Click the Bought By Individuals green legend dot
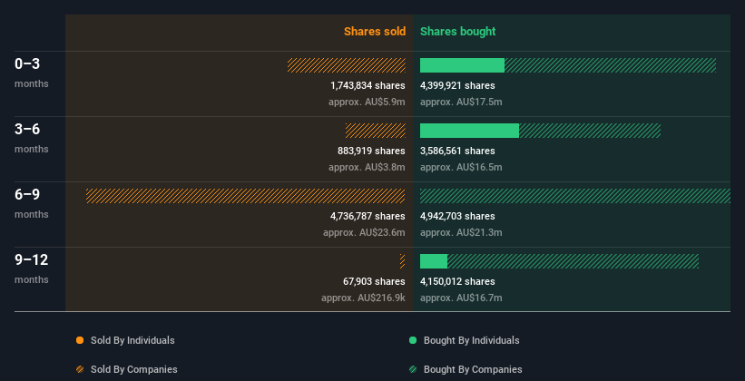745x381 pixels. click(413, 340)
